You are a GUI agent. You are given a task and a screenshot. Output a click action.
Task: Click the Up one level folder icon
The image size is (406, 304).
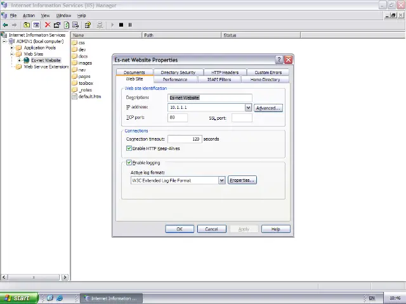pyautogui.click(x=27, y=25)
